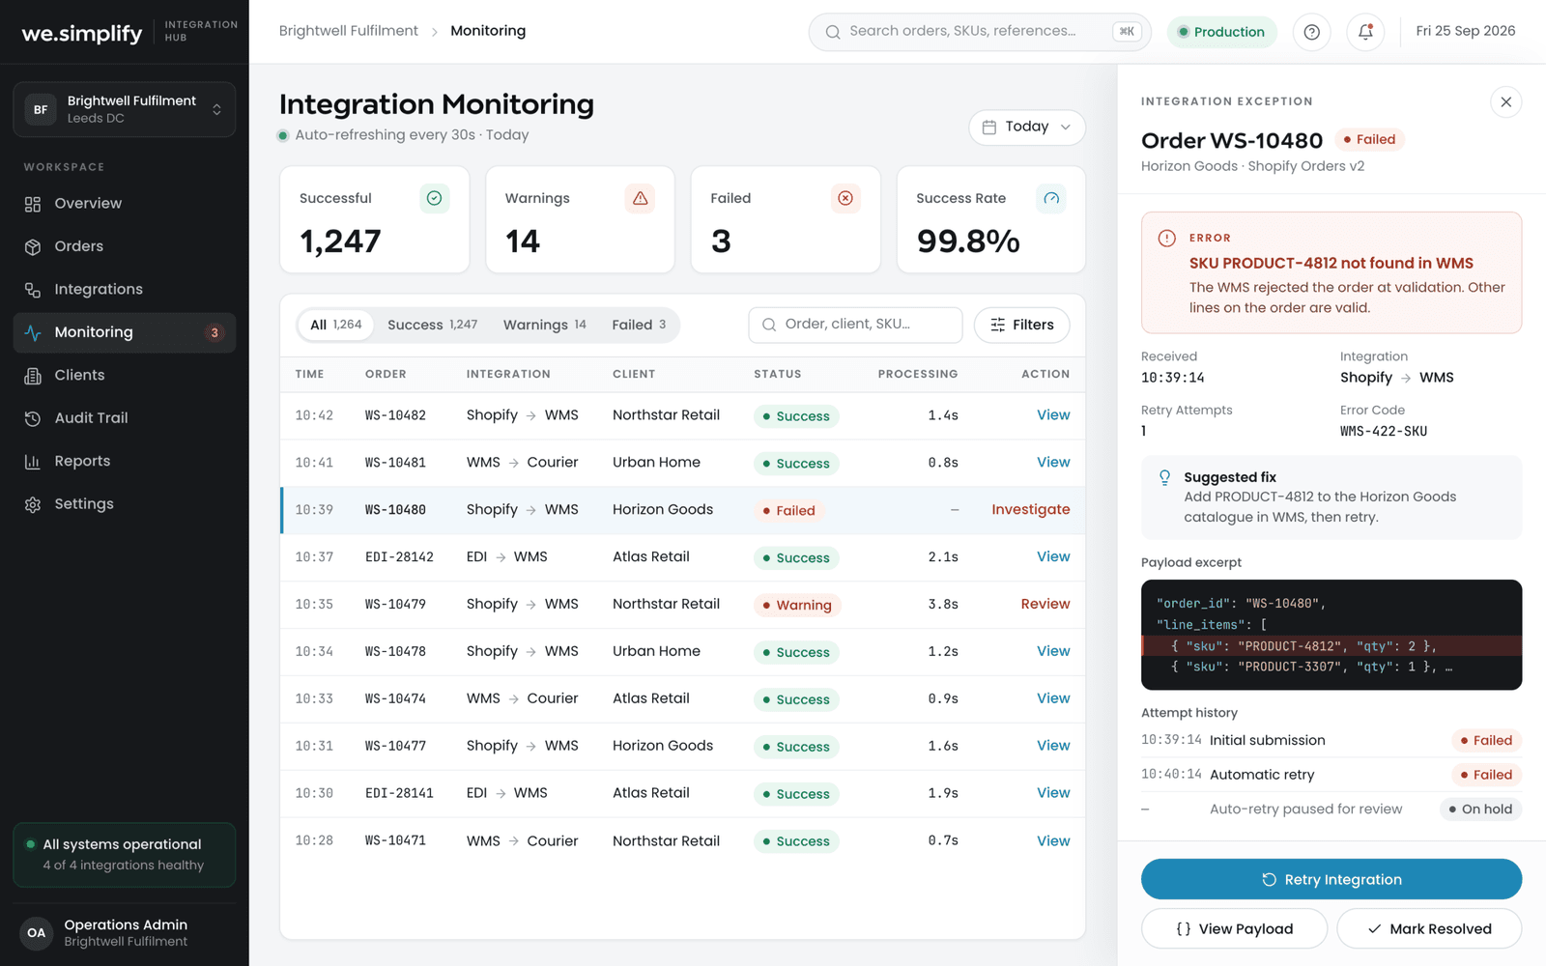Click the Integrations sidebar icon
Screen dimensions: 1546x966
tap(33, 290)
